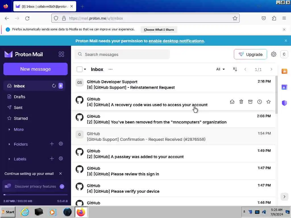This screenshot has width=291, height=218.
Task: Compose with the New message button
Action: coord(36,69)
